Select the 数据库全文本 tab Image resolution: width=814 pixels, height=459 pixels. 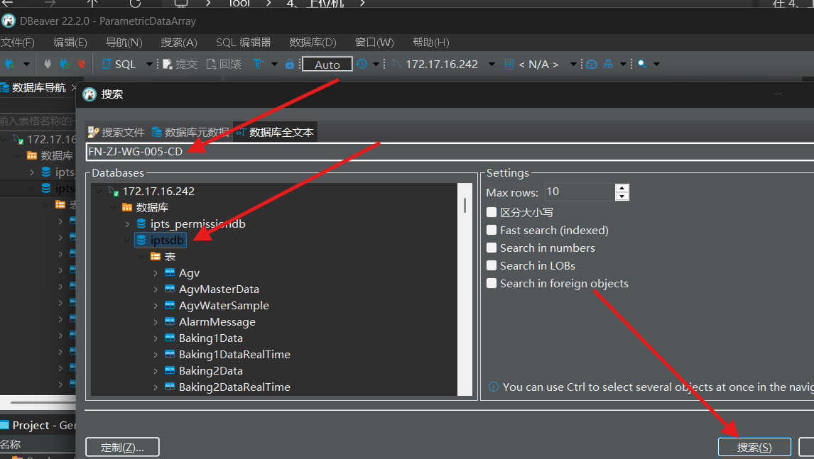[275, 132]
